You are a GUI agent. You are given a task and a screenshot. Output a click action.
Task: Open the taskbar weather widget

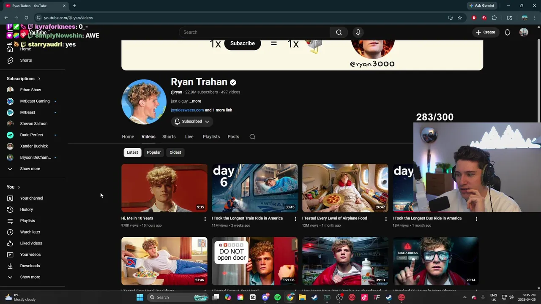(x=20, y=297)
